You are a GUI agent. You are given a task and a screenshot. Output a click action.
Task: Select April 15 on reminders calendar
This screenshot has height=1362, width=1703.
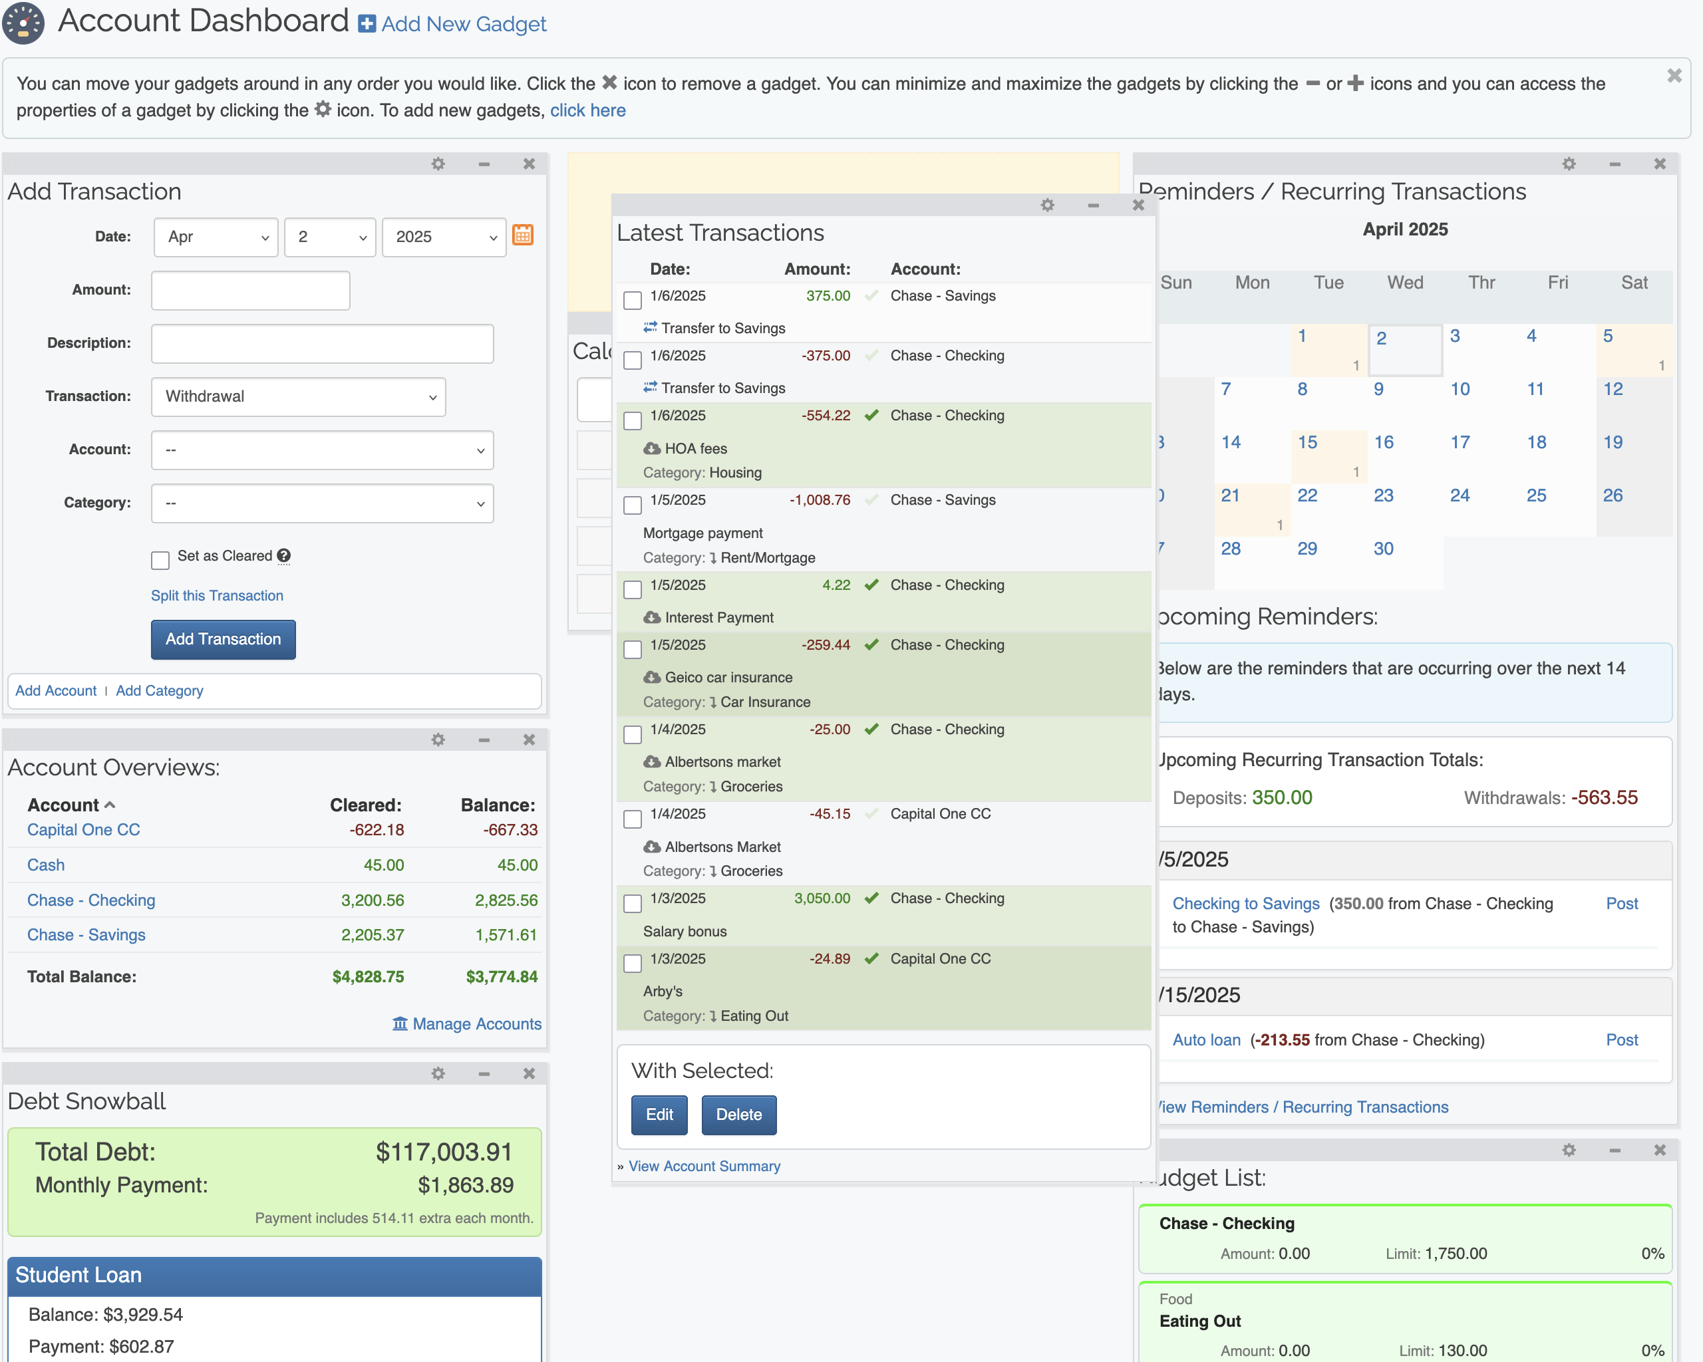pos(1307,443)
